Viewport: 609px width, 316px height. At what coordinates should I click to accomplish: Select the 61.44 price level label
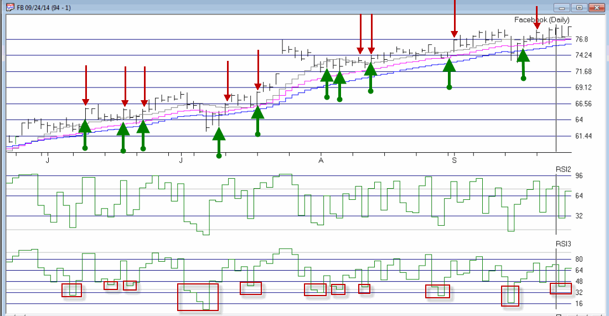point(584,136)
